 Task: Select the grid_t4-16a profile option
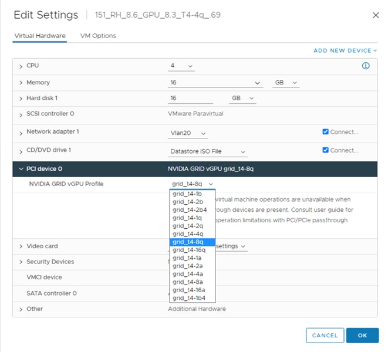coord(193,290)
